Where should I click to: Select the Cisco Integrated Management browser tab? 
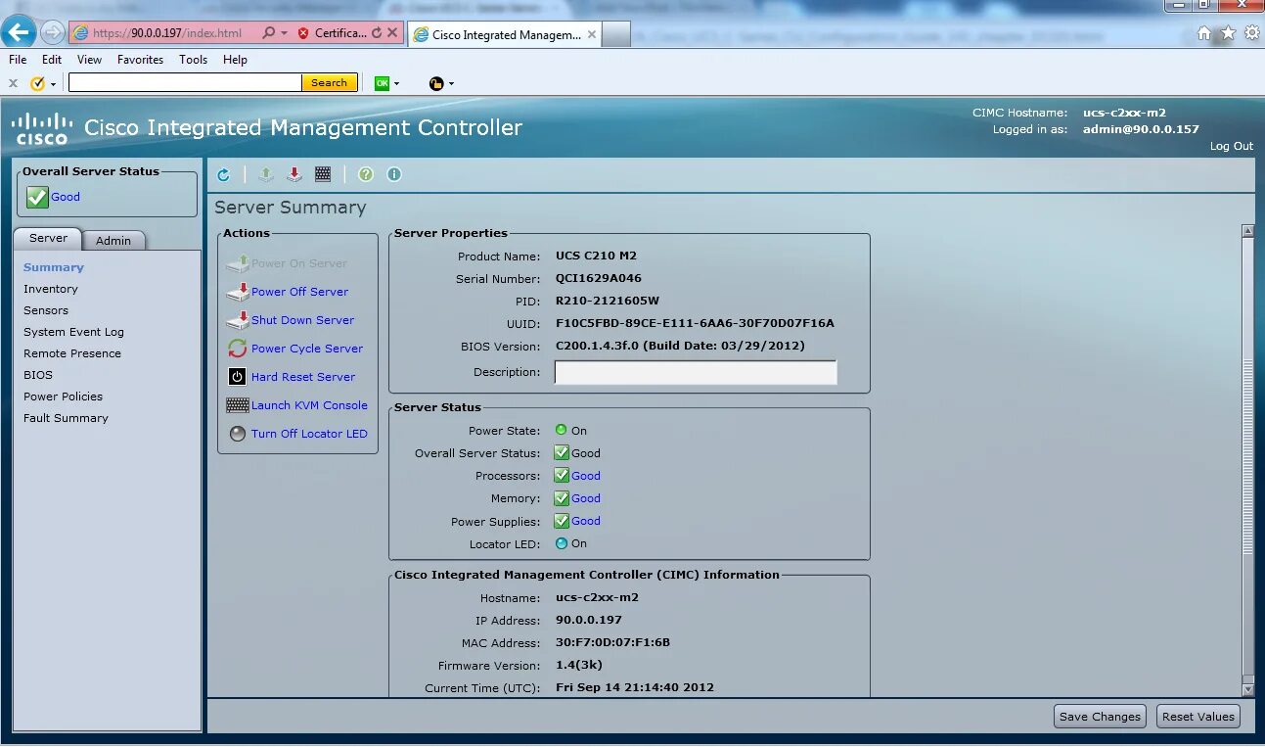coord(504,34)
